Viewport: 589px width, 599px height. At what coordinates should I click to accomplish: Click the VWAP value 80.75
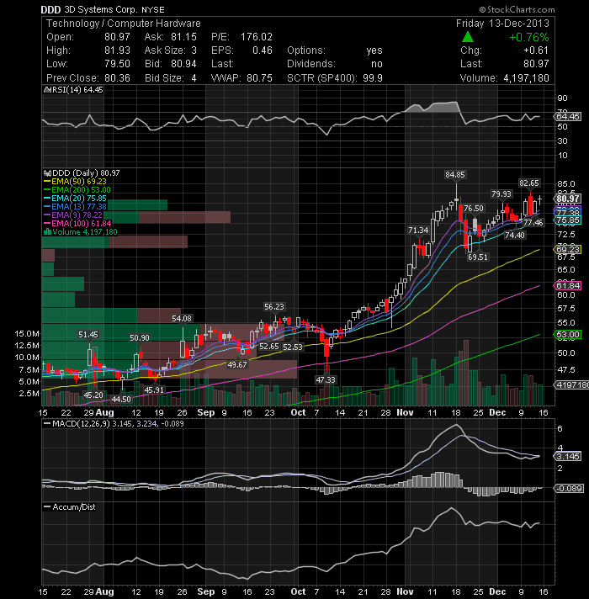259,78
